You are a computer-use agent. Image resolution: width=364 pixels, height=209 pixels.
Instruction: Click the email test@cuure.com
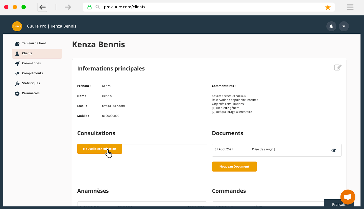(113, 106)
